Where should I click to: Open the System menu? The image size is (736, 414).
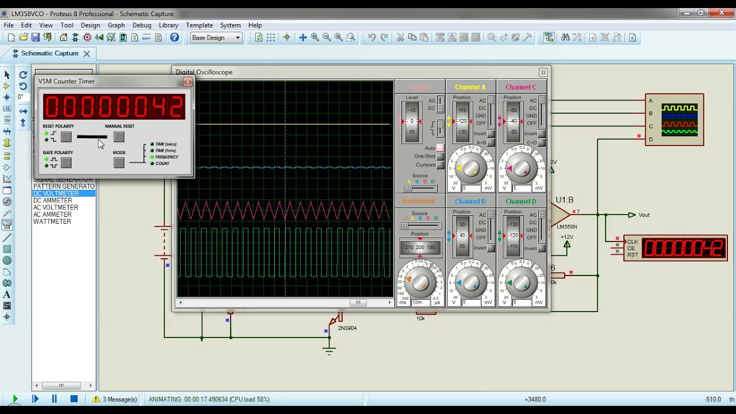coord(230,25)
